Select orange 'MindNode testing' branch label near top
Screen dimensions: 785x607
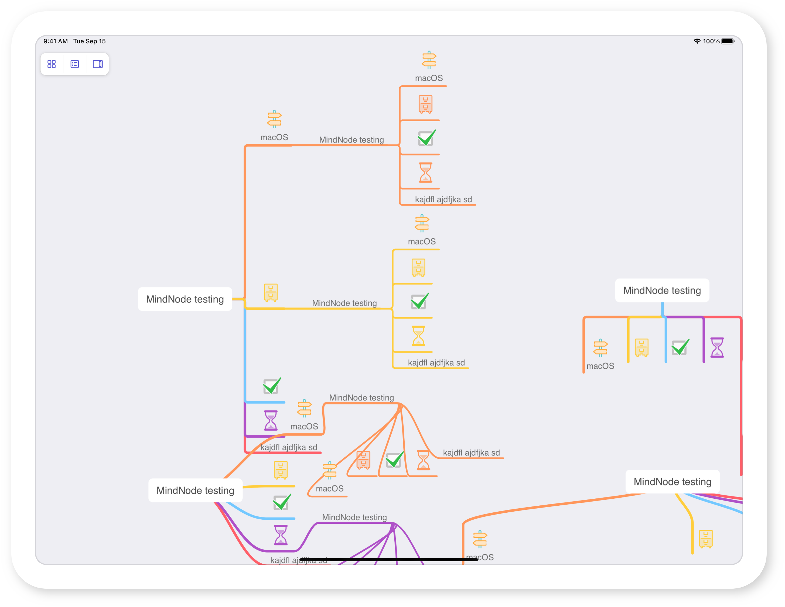[351, 140]
